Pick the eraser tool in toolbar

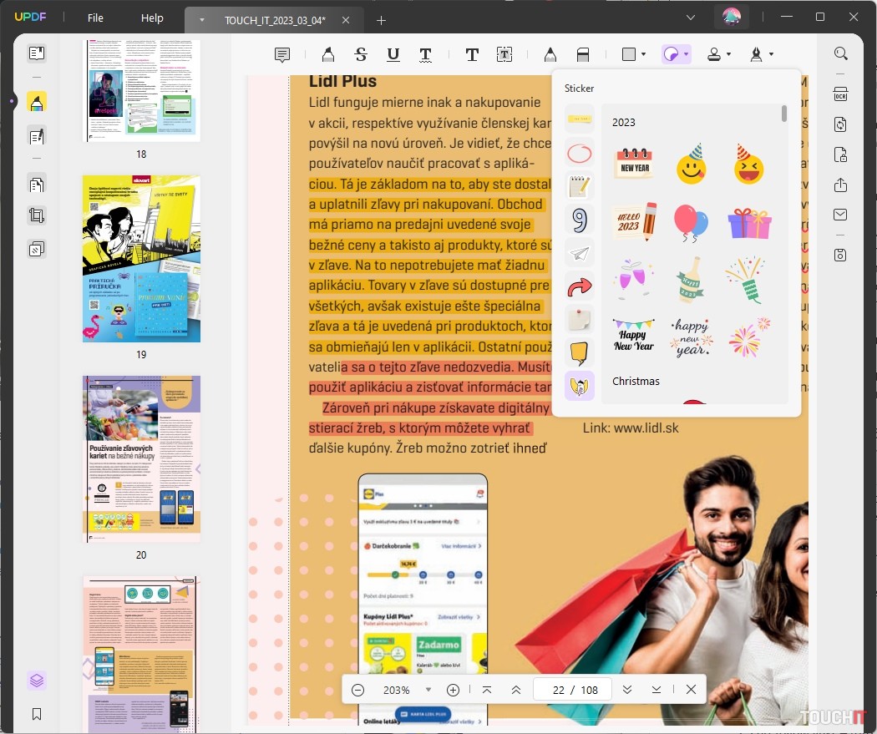pyautogui.click(x=583, y=55)
